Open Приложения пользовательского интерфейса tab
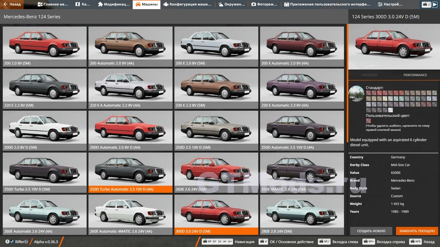The width and height of the screenshot is (440, 247). (327, 5)
